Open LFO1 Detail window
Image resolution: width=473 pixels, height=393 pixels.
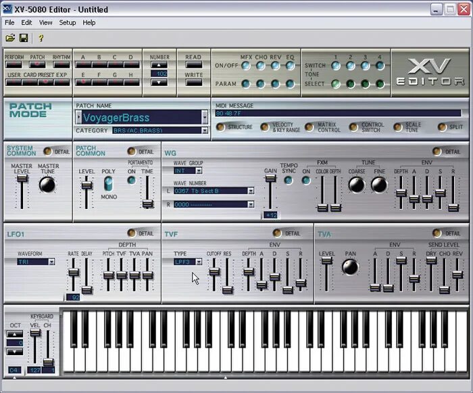[x=131, y=233]
